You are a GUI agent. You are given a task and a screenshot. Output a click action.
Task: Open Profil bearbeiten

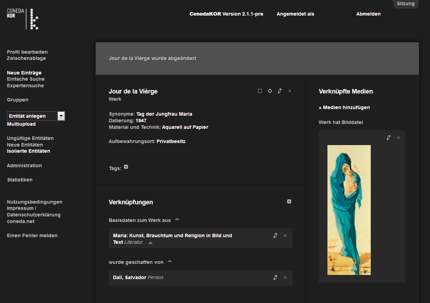pyautogui.click(x=27, y=52)
